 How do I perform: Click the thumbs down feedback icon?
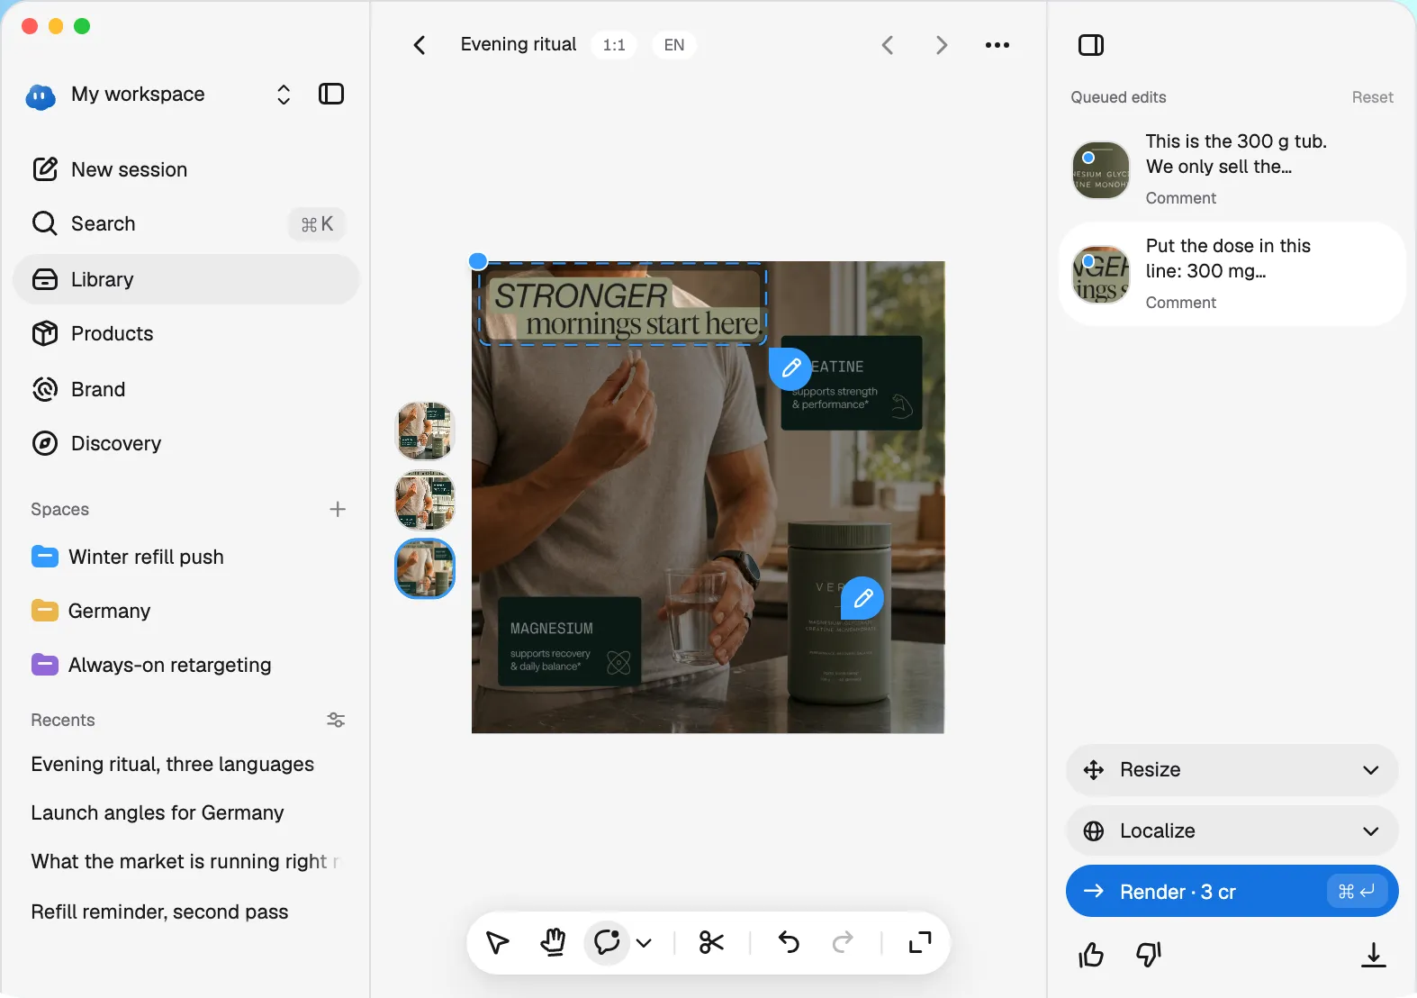pos(1149,954)
